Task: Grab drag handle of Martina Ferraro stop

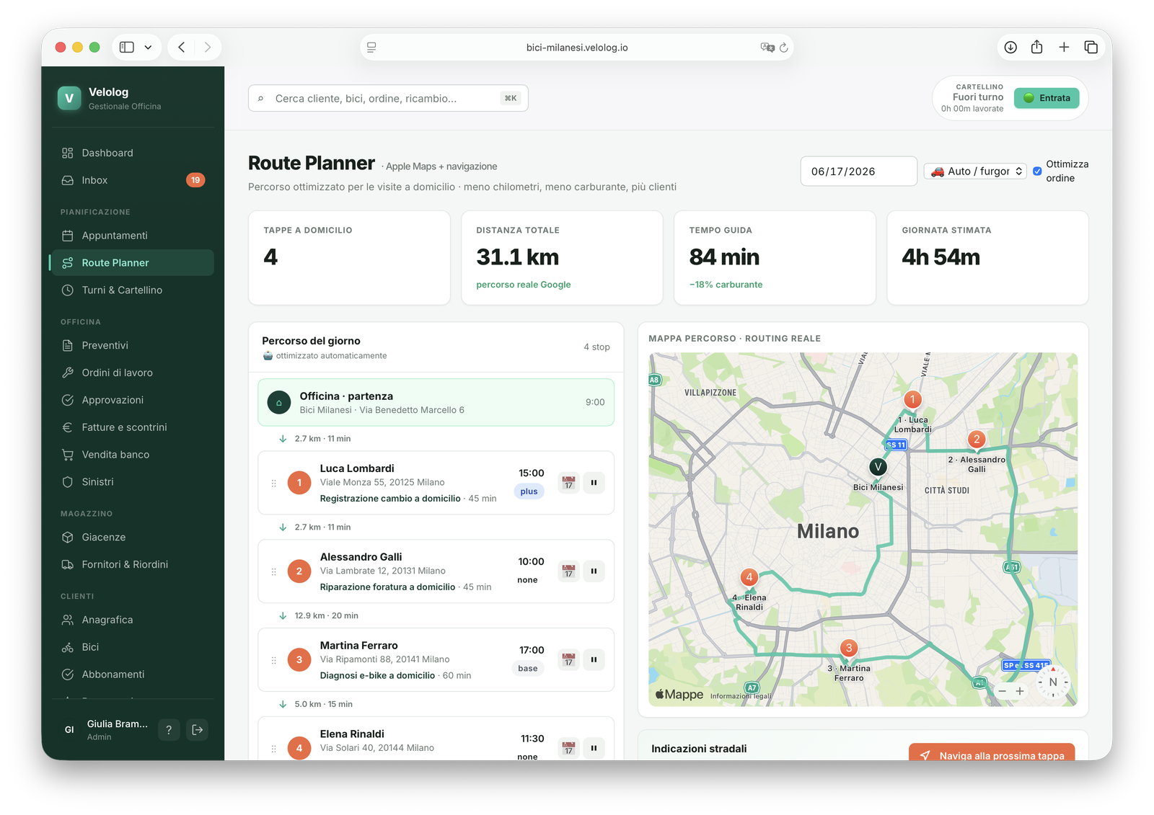Action: click(273, 660)
